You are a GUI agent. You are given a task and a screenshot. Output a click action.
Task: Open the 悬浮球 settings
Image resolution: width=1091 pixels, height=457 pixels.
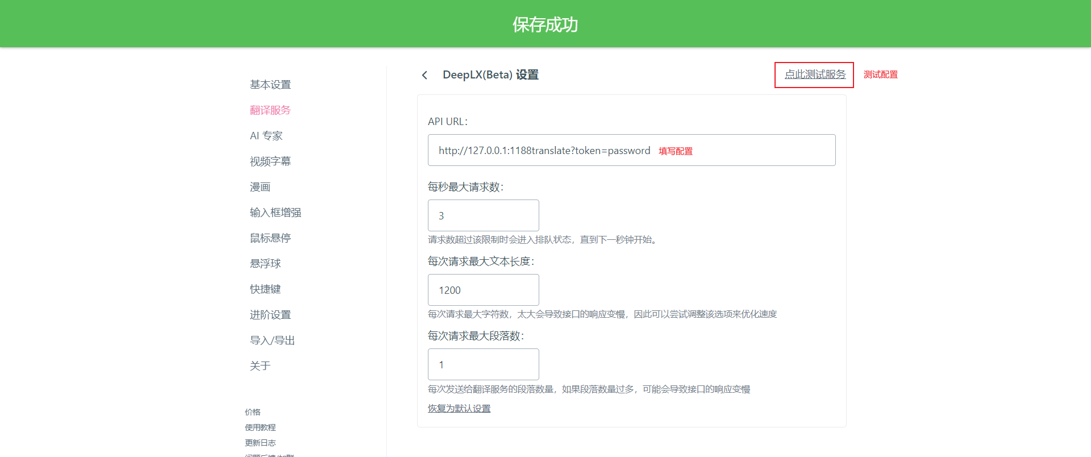(265, 264)
